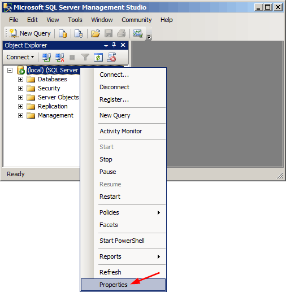The width and height of the screenshot is (286, 292).
Task: Choose Start PowerShell in the context menu
Action: point(123,241)
